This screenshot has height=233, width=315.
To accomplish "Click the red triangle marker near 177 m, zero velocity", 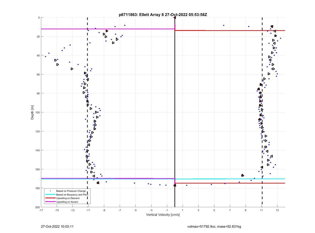I will pyautogui.click(x=175, y=185).
